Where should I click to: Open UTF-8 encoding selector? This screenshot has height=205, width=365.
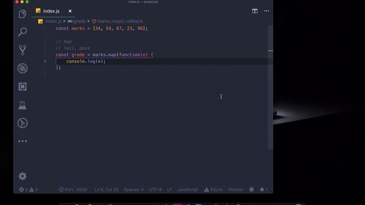155,190
